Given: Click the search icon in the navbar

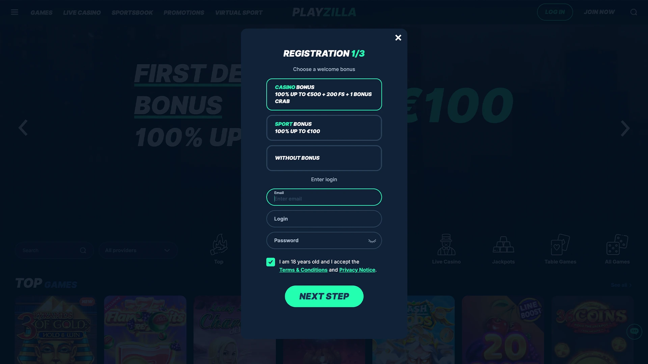Looking at the screenshot, I should point(634,12).
